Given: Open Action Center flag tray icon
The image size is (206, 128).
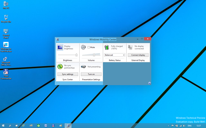Looking at the screenshot, I should pyautogui.click(x=172, y=126).
